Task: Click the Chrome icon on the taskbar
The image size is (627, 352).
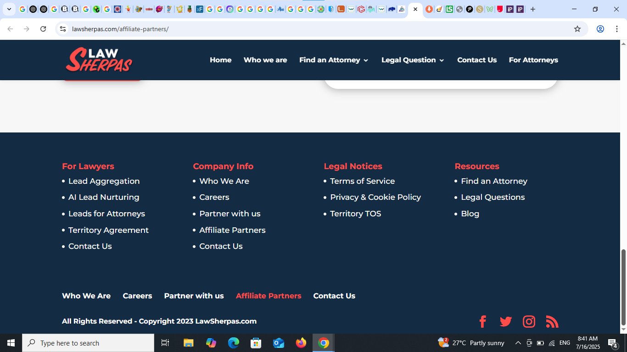Action: click(x=324, y=343)
